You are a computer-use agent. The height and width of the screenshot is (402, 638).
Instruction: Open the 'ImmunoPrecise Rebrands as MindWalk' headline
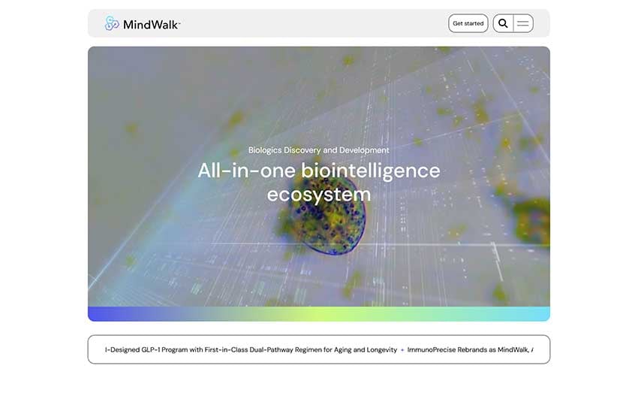(x=469, y=350)
